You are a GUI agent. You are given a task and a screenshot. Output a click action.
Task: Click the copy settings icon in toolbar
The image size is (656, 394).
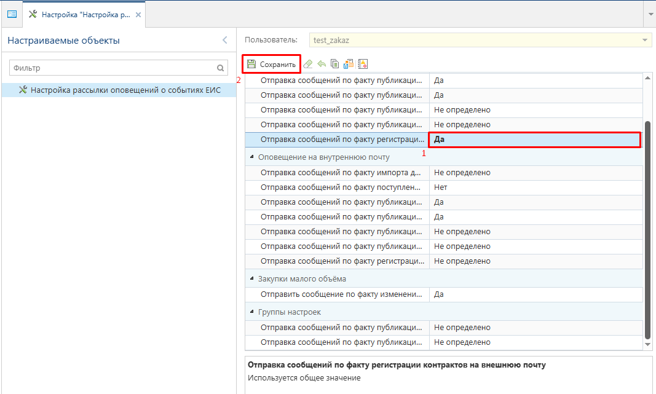click(334, 64)
